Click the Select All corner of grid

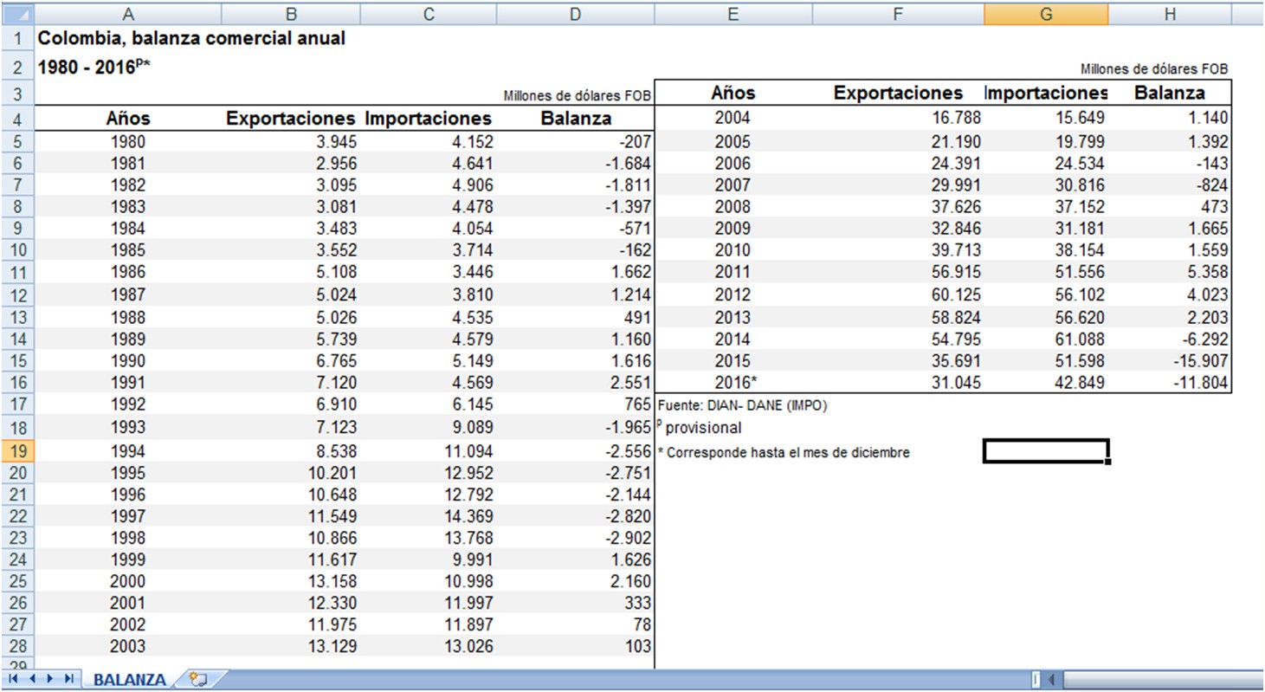pyautogui.click(x=18, y=14)
